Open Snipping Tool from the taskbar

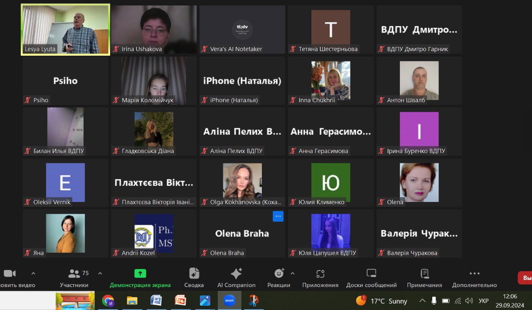(x=254, y=300)
